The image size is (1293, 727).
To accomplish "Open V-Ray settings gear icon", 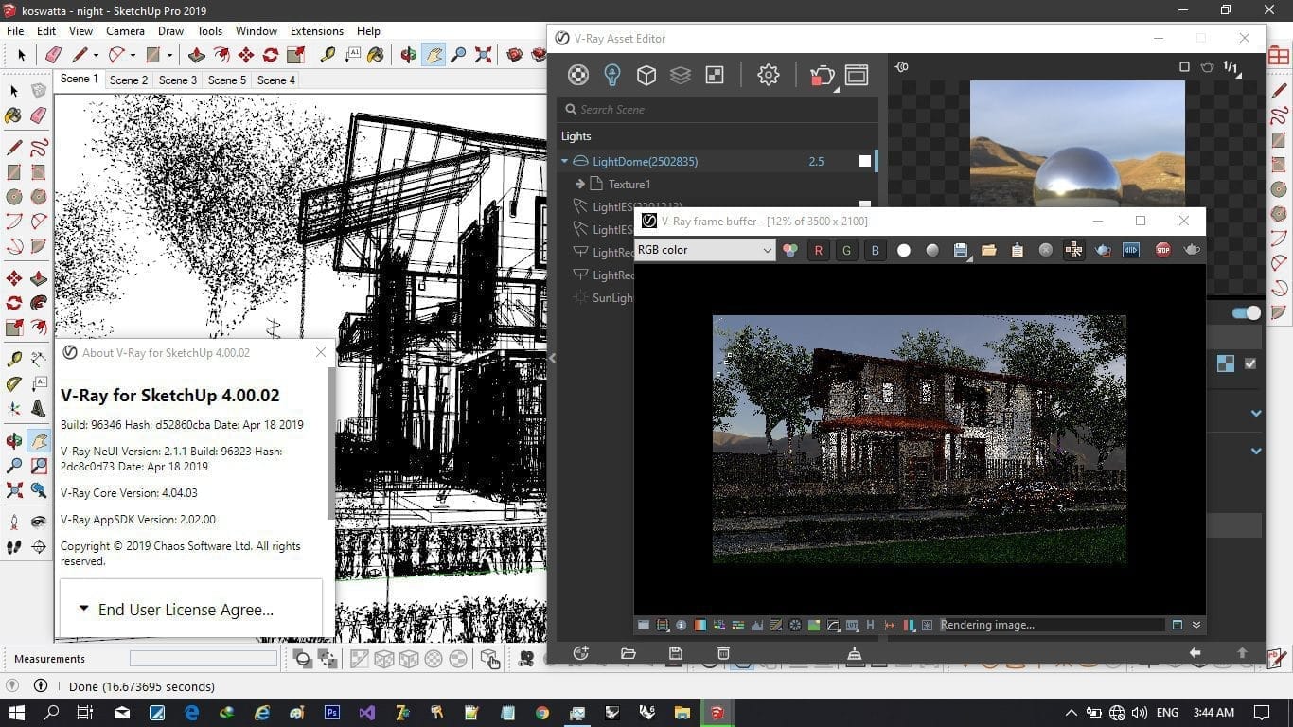I will point(768,75).
